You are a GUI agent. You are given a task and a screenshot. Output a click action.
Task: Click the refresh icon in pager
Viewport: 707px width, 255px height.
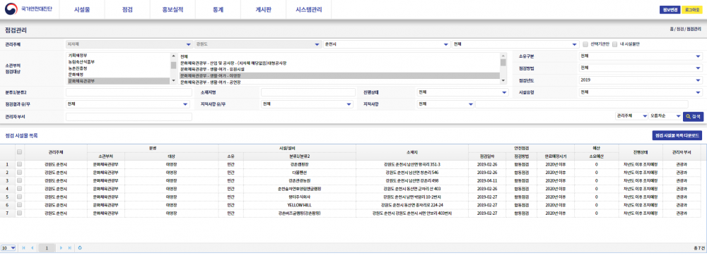pyautogui.click(x=81, y=247)
